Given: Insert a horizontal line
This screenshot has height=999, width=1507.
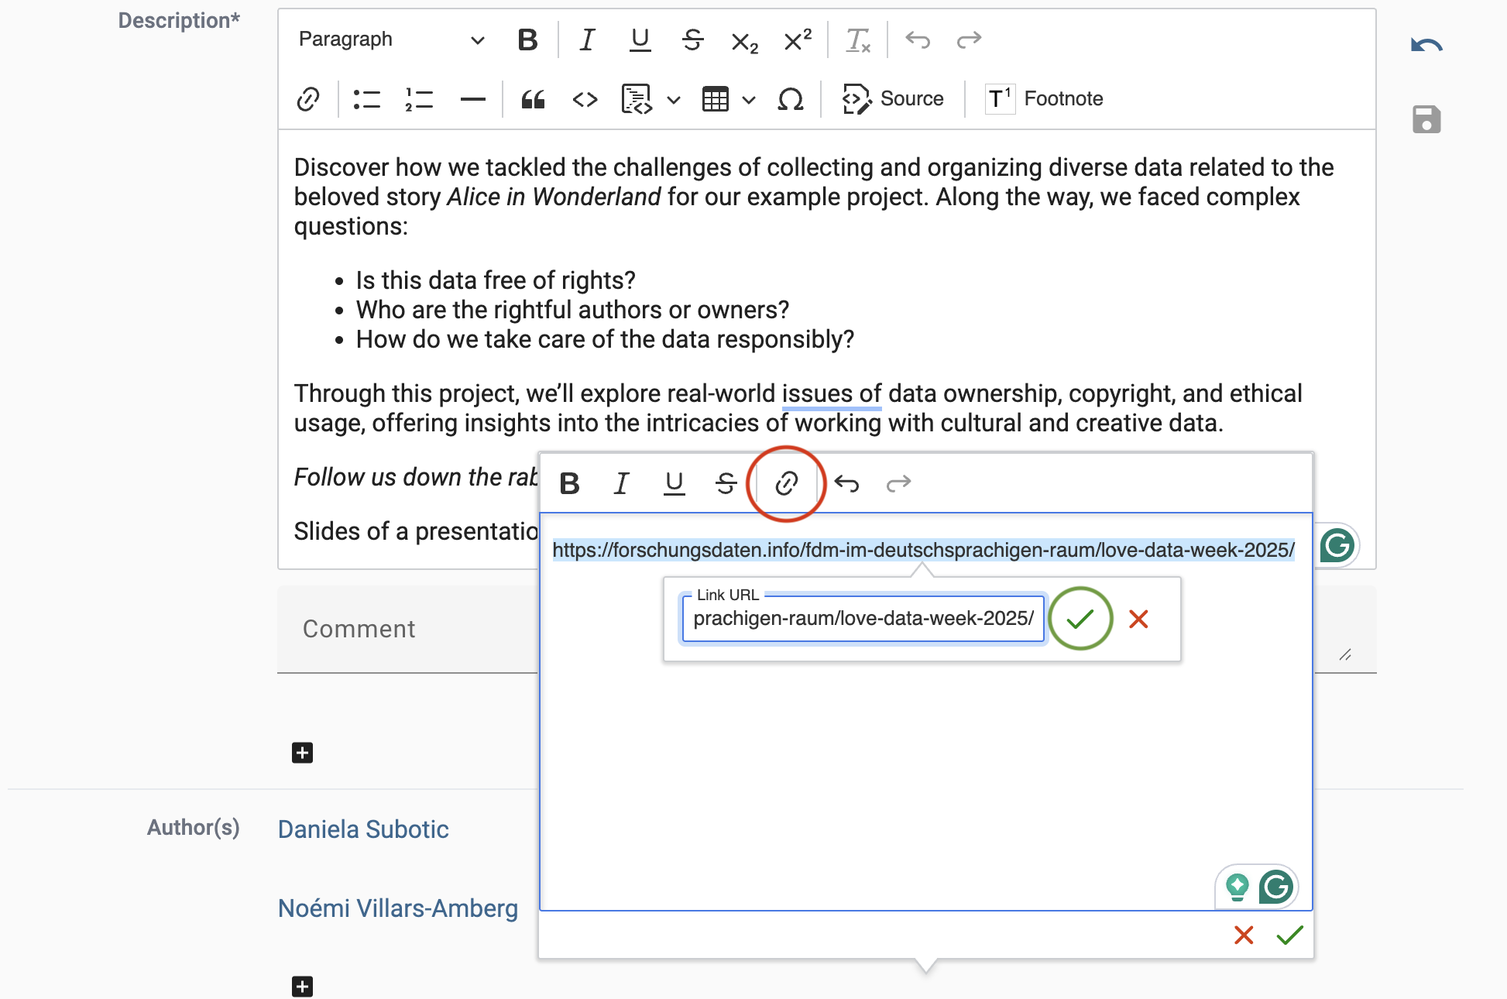Looking at the screenshot, I should click(x=472, y=99).
